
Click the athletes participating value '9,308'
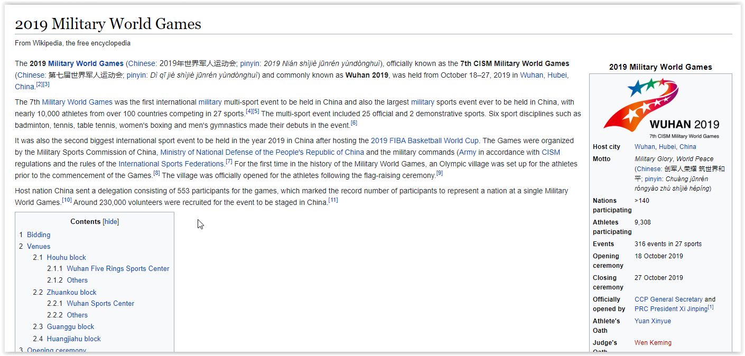(642, 222)
